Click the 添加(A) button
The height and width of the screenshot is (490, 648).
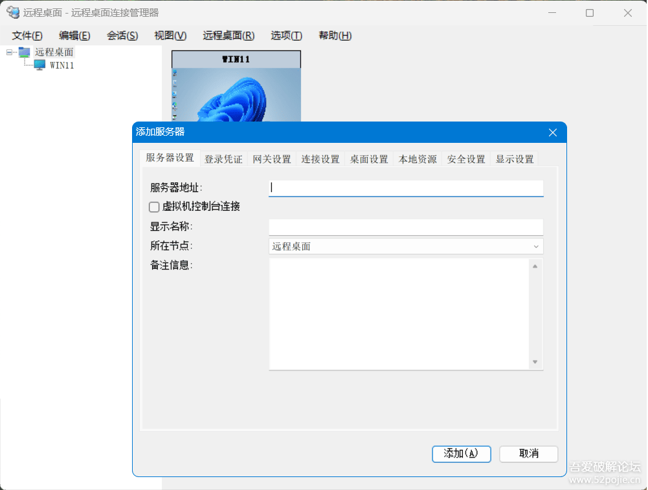(x=461, y=454)
